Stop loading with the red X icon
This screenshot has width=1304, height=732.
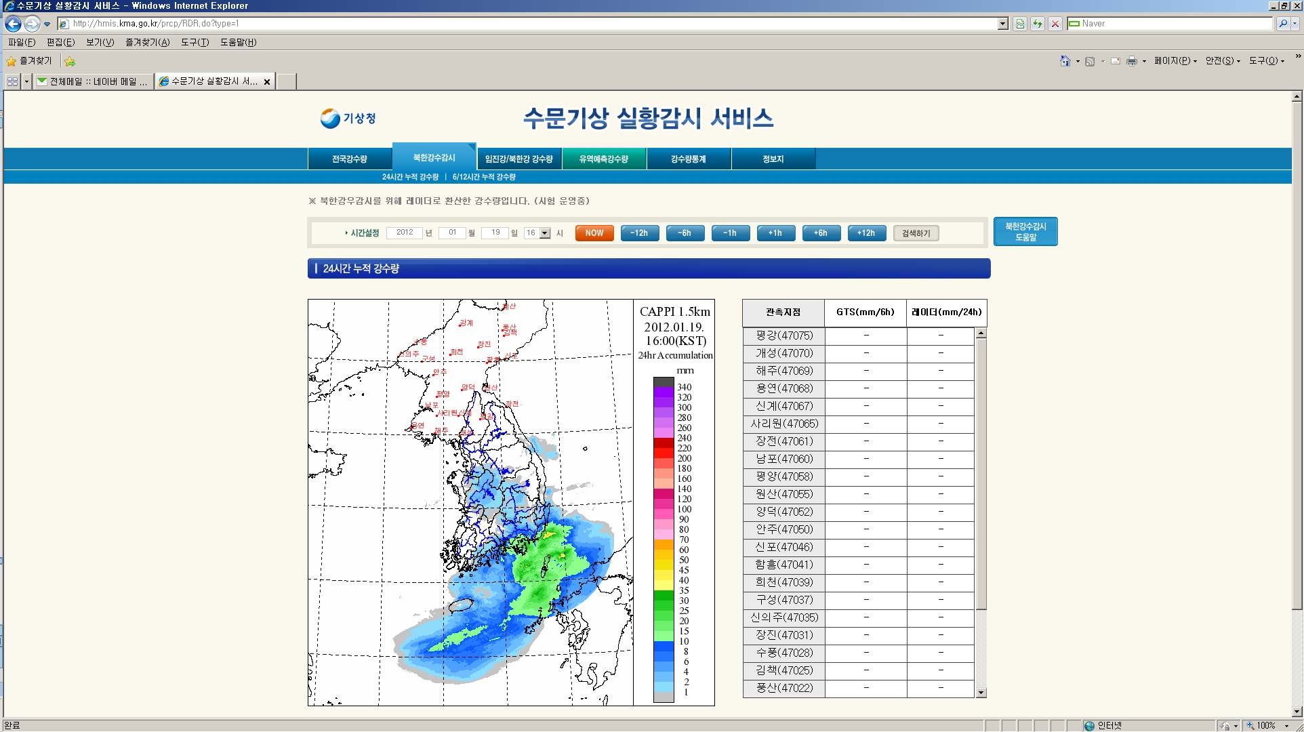click(1055, 24)
